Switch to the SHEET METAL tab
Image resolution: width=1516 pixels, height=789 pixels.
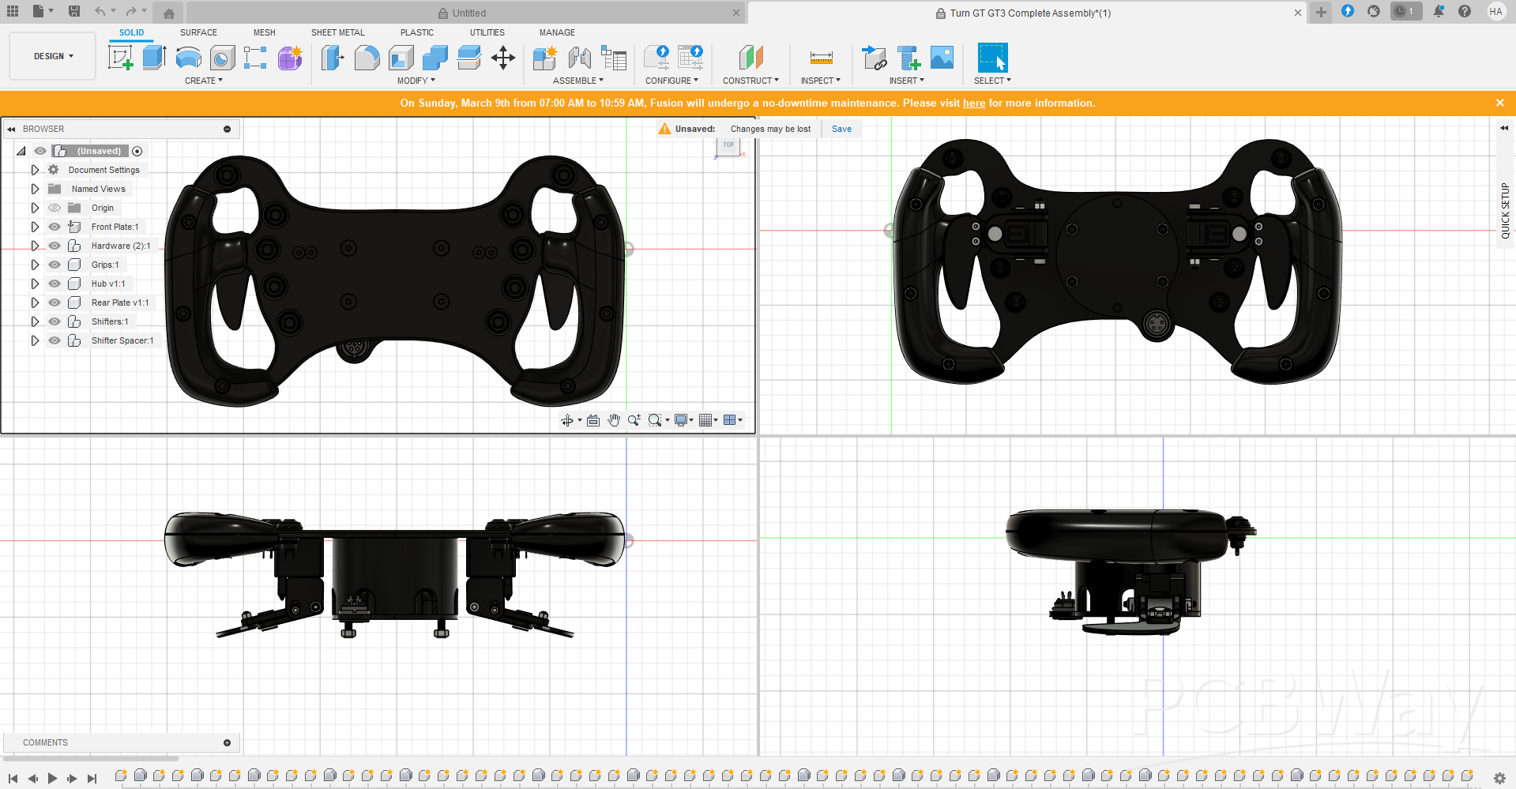337,32
